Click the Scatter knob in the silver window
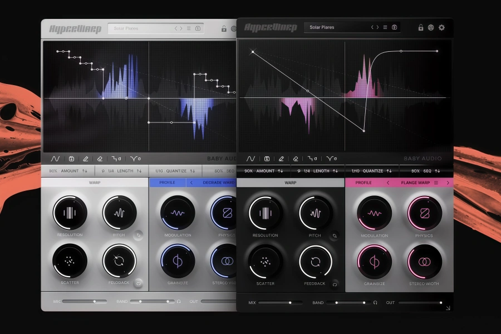This screenshot has height=334, width=501. point(70,261)
